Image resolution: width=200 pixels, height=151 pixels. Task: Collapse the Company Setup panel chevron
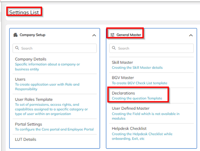pyautogui.click(x=94, y=35)
